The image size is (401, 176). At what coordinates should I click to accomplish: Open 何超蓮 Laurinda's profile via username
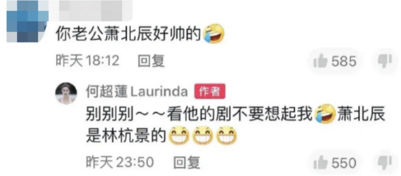click(137, 91)
